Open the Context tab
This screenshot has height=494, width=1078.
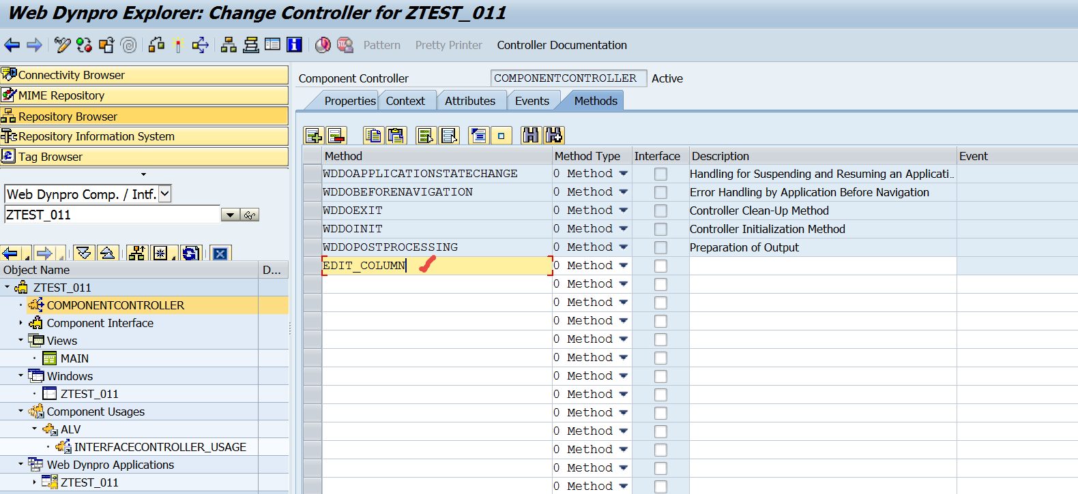pyautogui.click(x=405, y=101)
